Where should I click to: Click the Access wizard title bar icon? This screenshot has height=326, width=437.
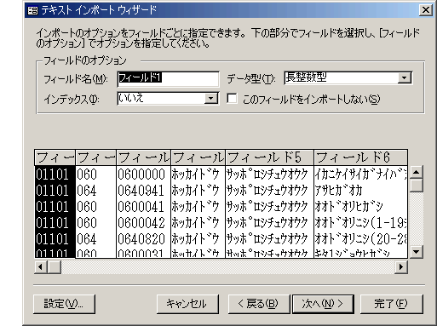pos(32,10)
